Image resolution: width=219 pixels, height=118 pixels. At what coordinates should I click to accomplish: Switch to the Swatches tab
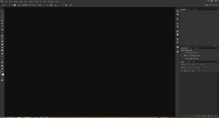click(x=195, y=10)
